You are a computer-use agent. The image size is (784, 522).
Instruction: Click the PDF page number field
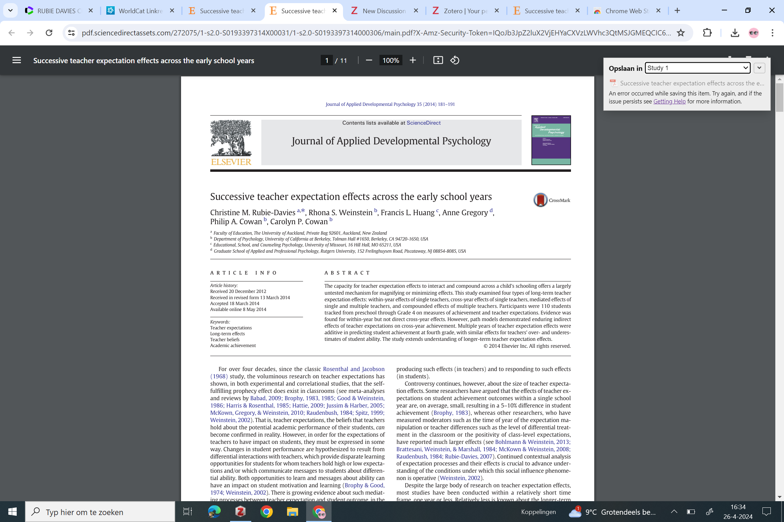[326, 60]
